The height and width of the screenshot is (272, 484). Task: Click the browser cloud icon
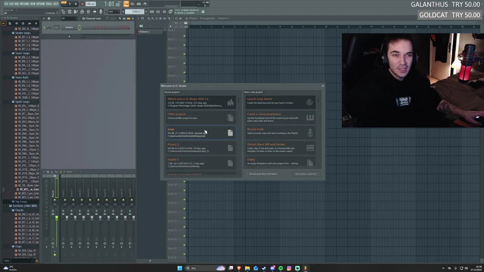tap(29, 23)
